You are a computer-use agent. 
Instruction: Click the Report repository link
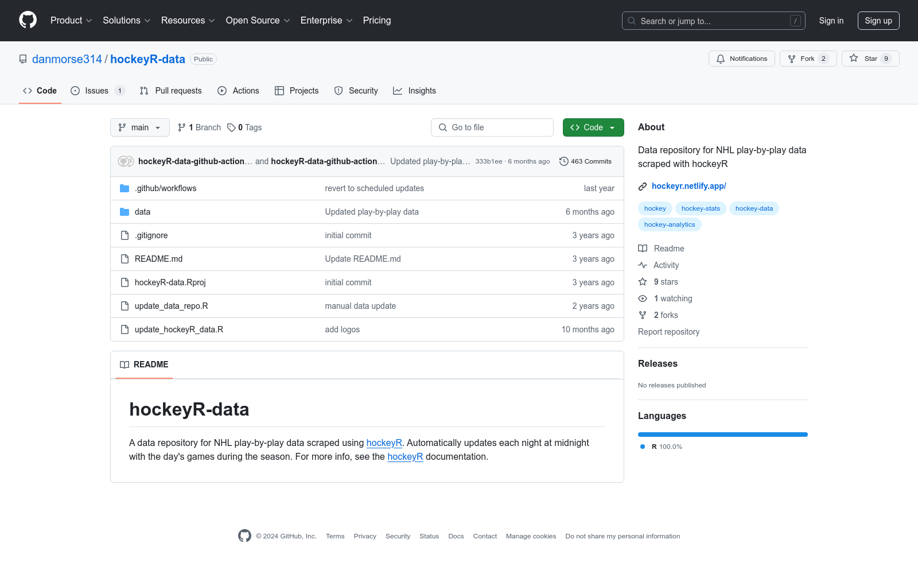(668, 332)
